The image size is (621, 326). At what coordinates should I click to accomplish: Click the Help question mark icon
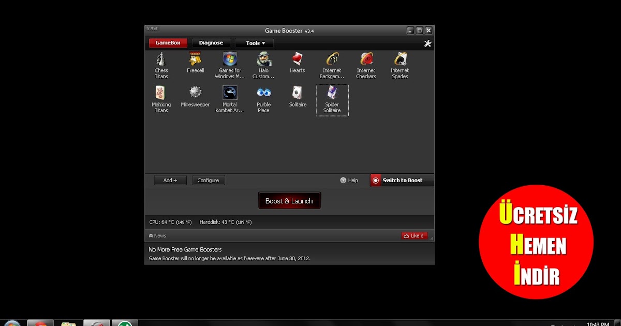pos(343,180)
